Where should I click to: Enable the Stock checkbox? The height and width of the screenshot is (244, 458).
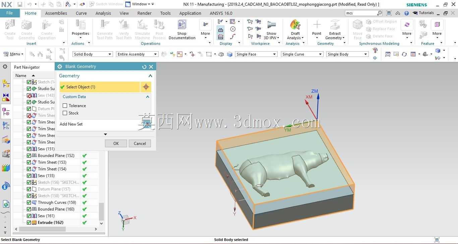65,113
